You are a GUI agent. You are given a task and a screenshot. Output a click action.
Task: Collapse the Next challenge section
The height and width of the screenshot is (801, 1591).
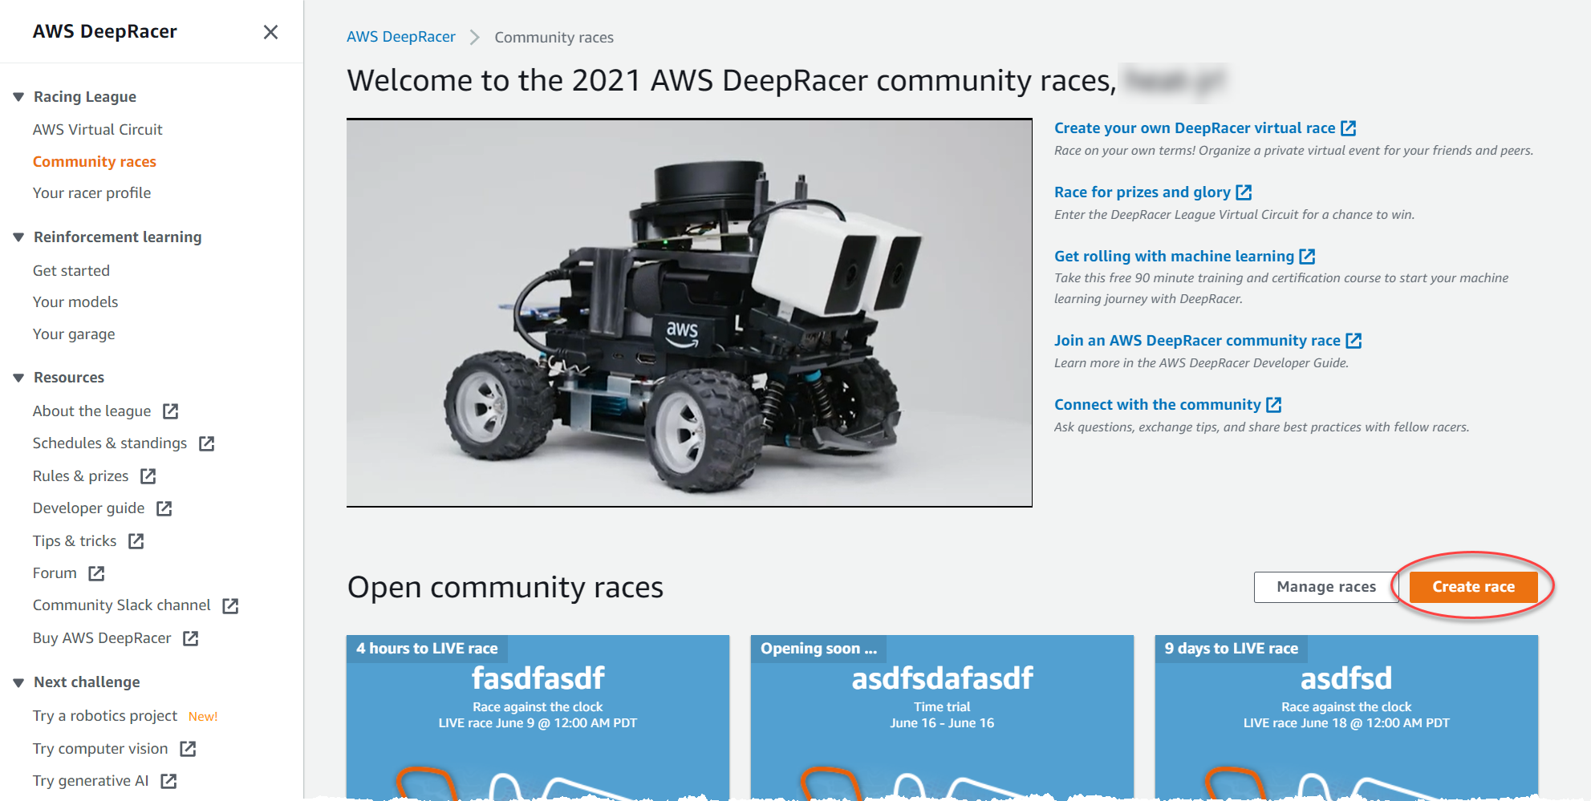18,681
